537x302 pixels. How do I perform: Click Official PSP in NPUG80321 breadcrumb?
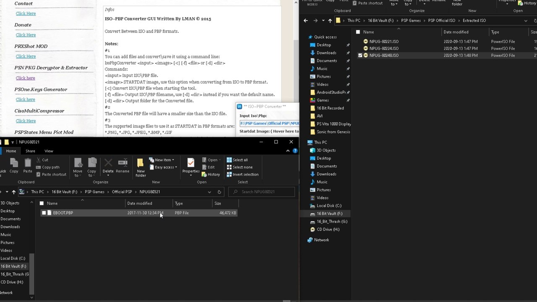click(x=122, y=192)
